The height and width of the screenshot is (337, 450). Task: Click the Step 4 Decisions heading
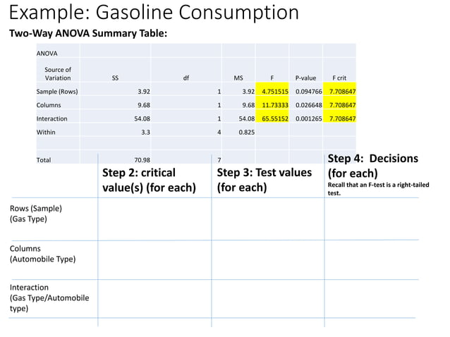tap(373, 166)
